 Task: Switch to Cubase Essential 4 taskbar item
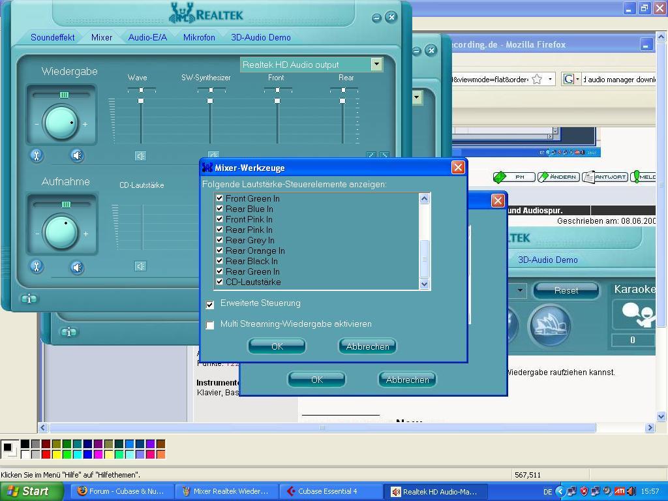coord(331,491)
